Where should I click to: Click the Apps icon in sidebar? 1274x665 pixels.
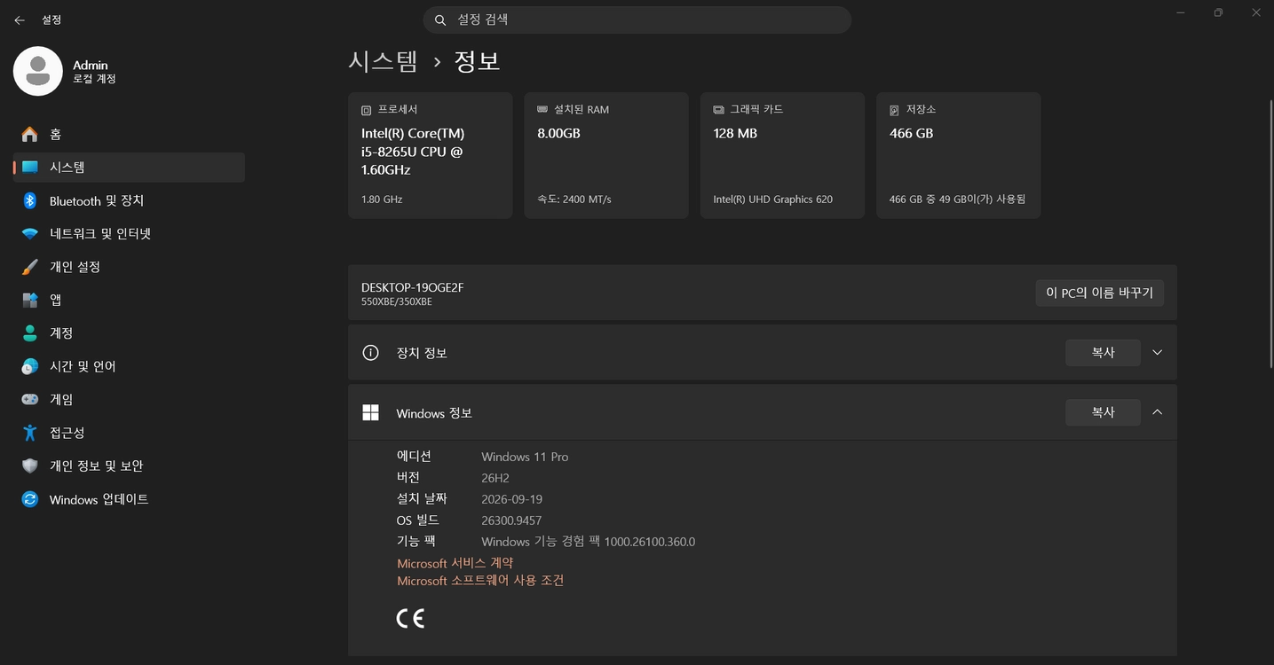[x=30, y=300]
